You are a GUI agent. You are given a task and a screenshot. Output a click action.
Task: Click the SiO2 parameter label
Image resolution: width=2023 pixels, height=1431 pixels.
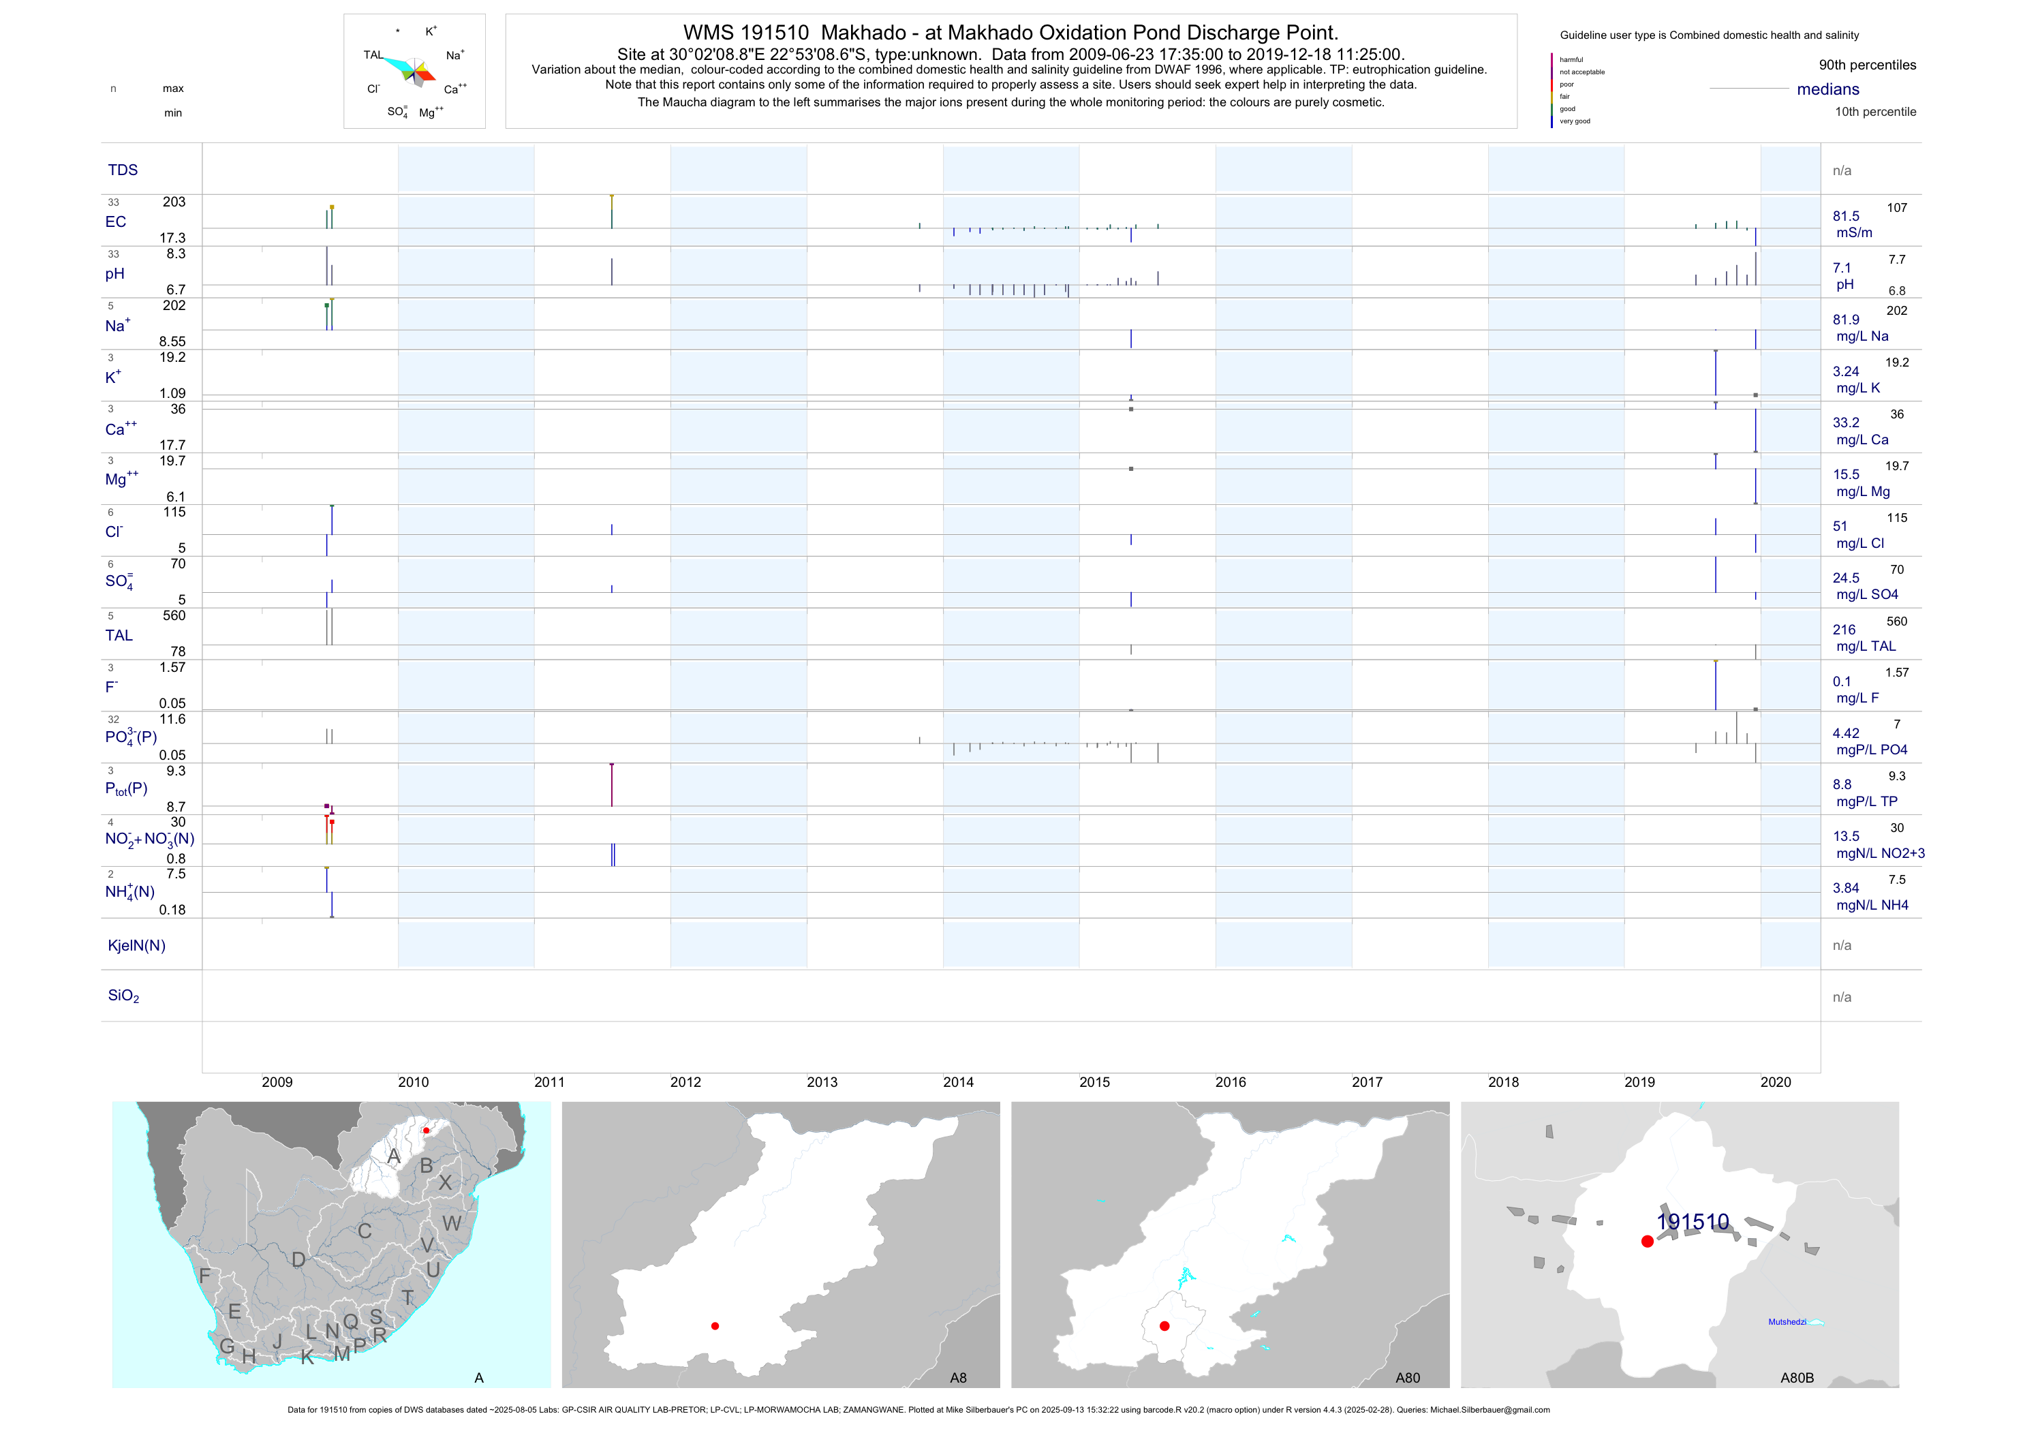tap(123, 996)
